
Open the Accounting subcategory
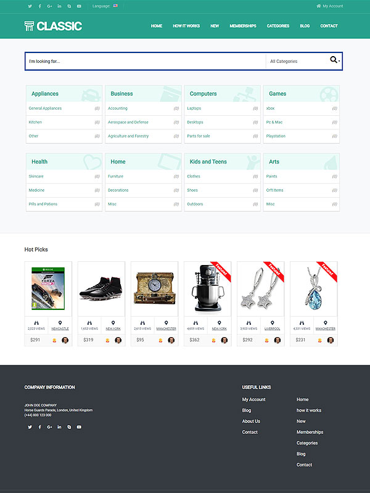(x=118, y=108)
